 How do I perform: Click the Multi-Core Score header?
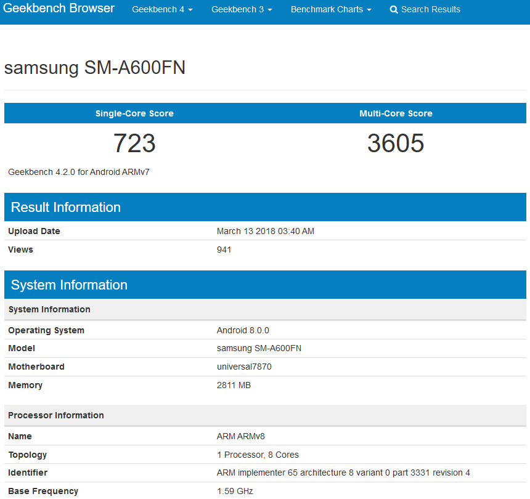pyautogui.click(x=396, y=113)
